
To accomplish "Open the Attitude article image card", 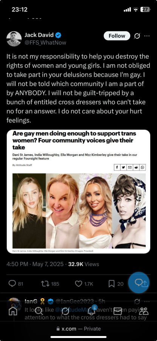I will pyautogui.click(x=78, y=192).
